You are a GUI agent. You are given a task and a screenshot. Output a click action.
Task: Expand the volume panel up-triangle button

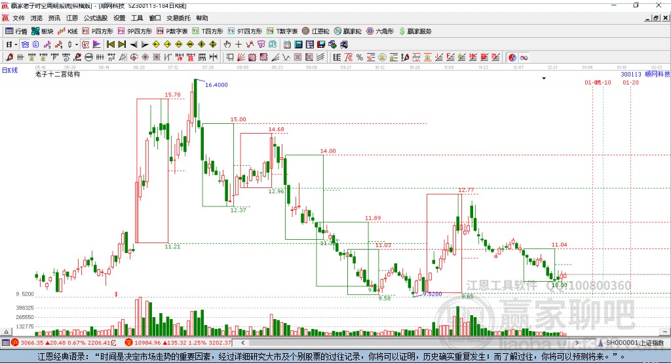pyautogui.click(x=6, y=332)
